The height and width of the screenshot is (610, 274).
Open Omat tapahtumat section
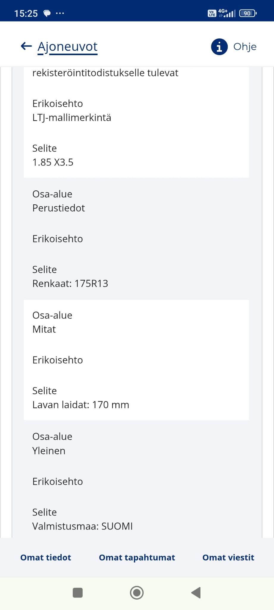(x=137, y=557)
